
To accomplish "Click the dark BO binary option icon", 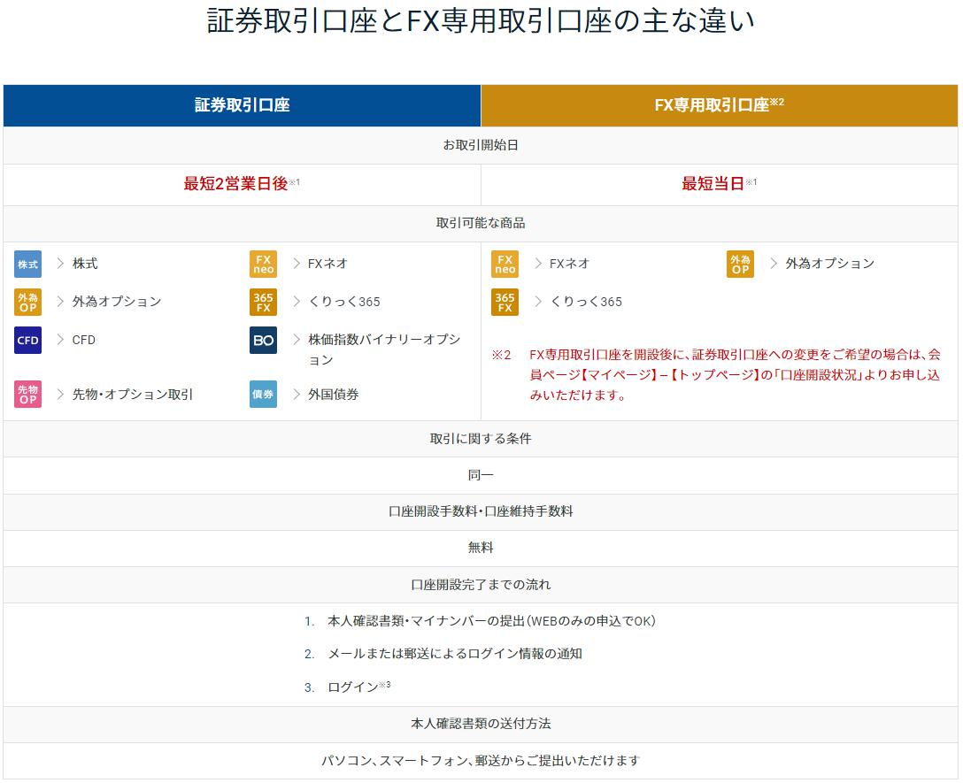I will 263,341.
